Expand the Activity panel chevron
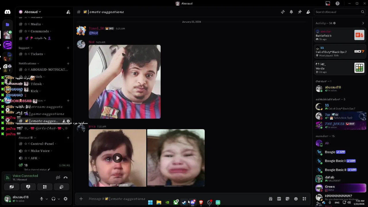Image resolution: width=368 pixels, height=207 pixels. [x=363, y=23]
